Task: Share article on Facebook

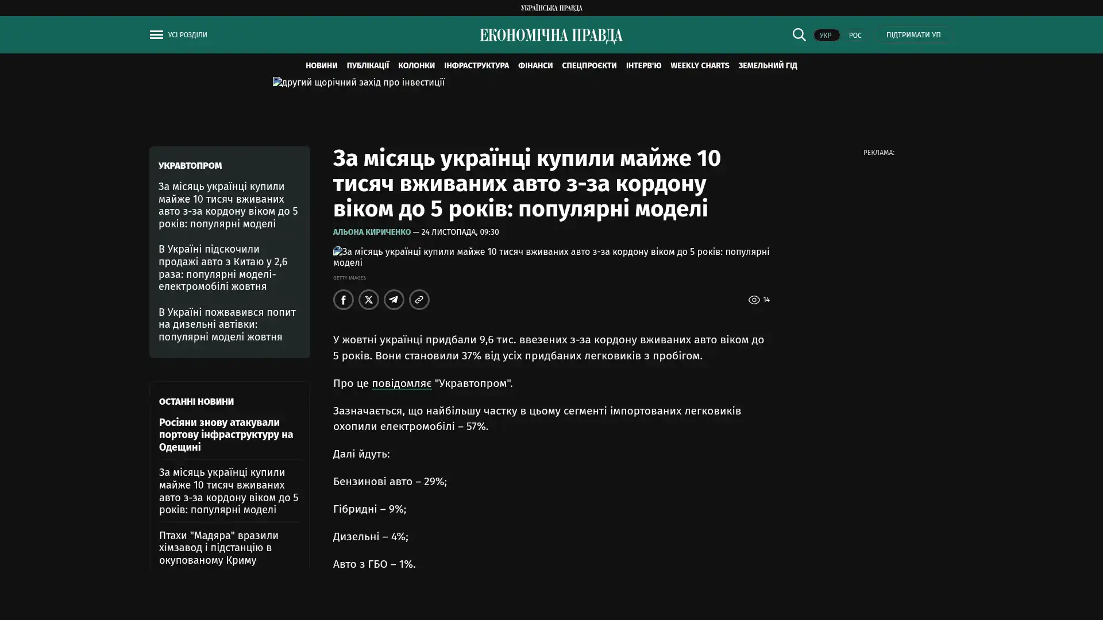Action: pyautogui.click(x=343, y=300)
